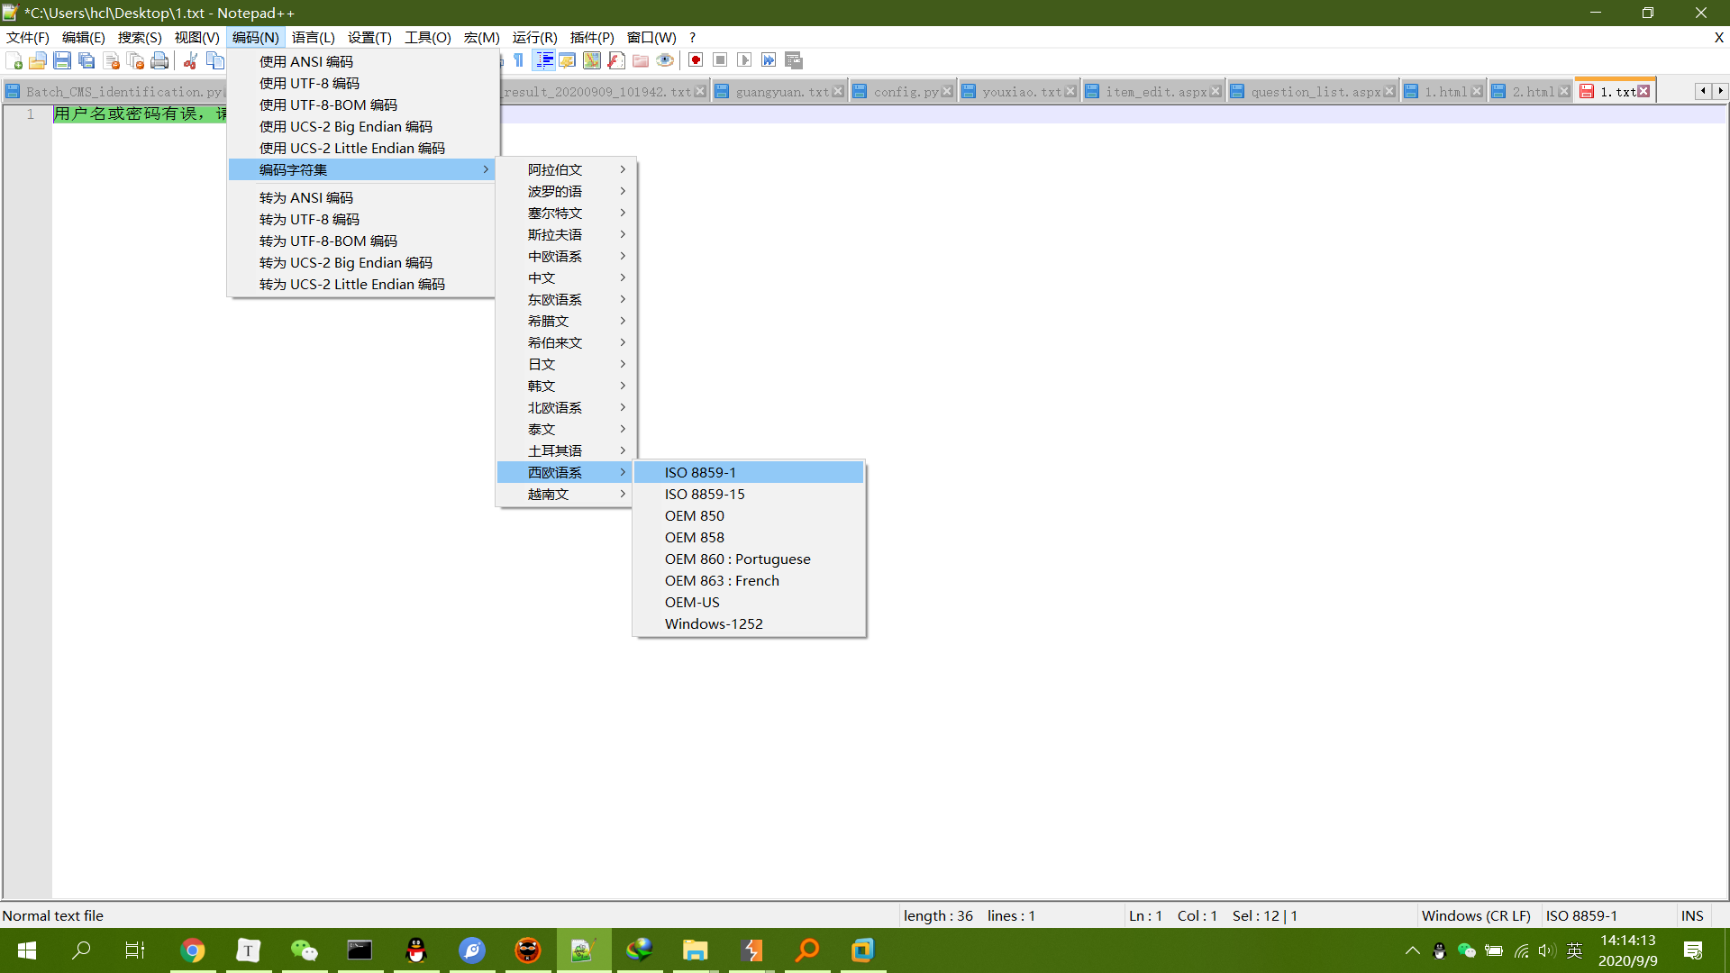Close the youxiao.txt tab
Screen dimensions: 1730x973
point(1070,92)
